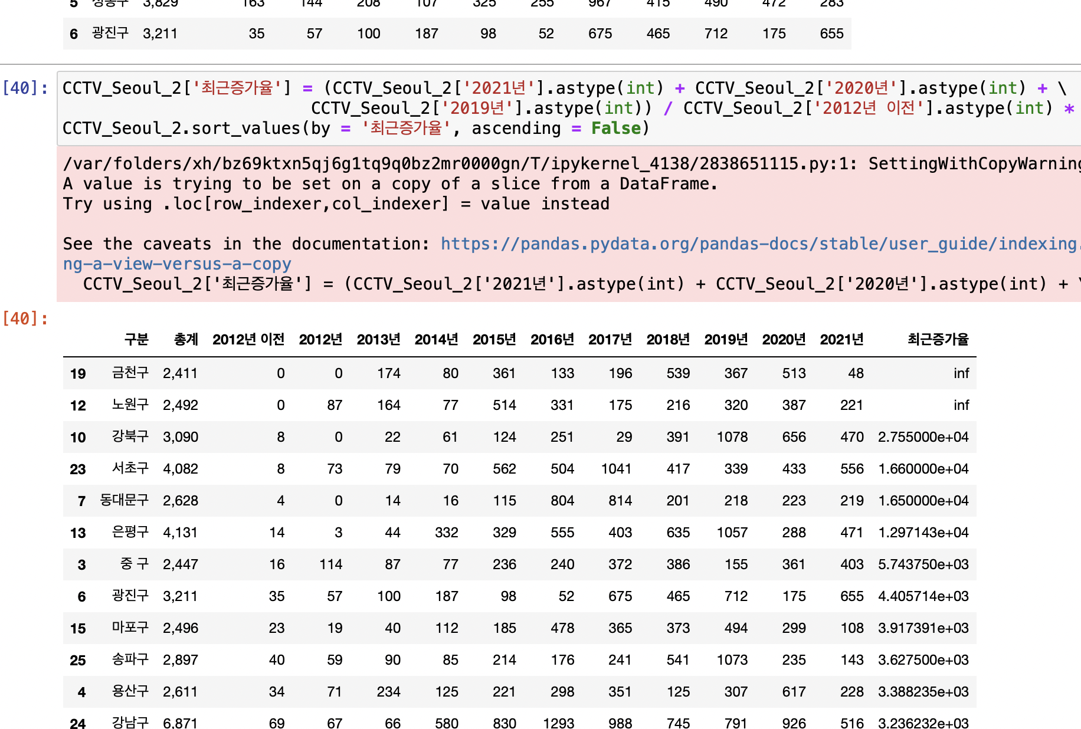This screenshot has width=1081, height=729.
Task: Select the 금천구 row name cell
Action: click(130, 373)
